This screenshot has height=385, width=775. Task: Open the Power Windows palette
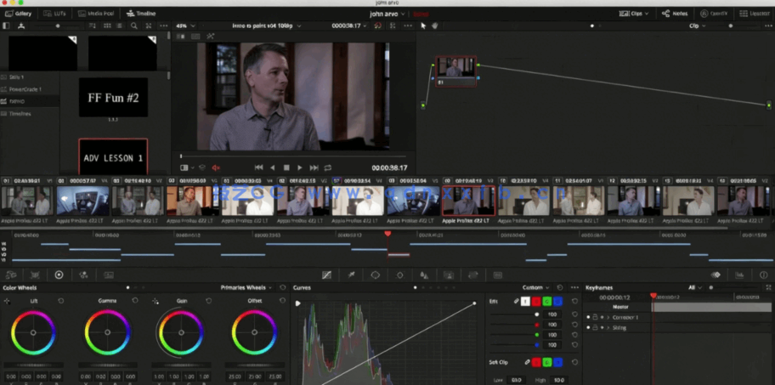pyautogui.click(x=376, y=275)
